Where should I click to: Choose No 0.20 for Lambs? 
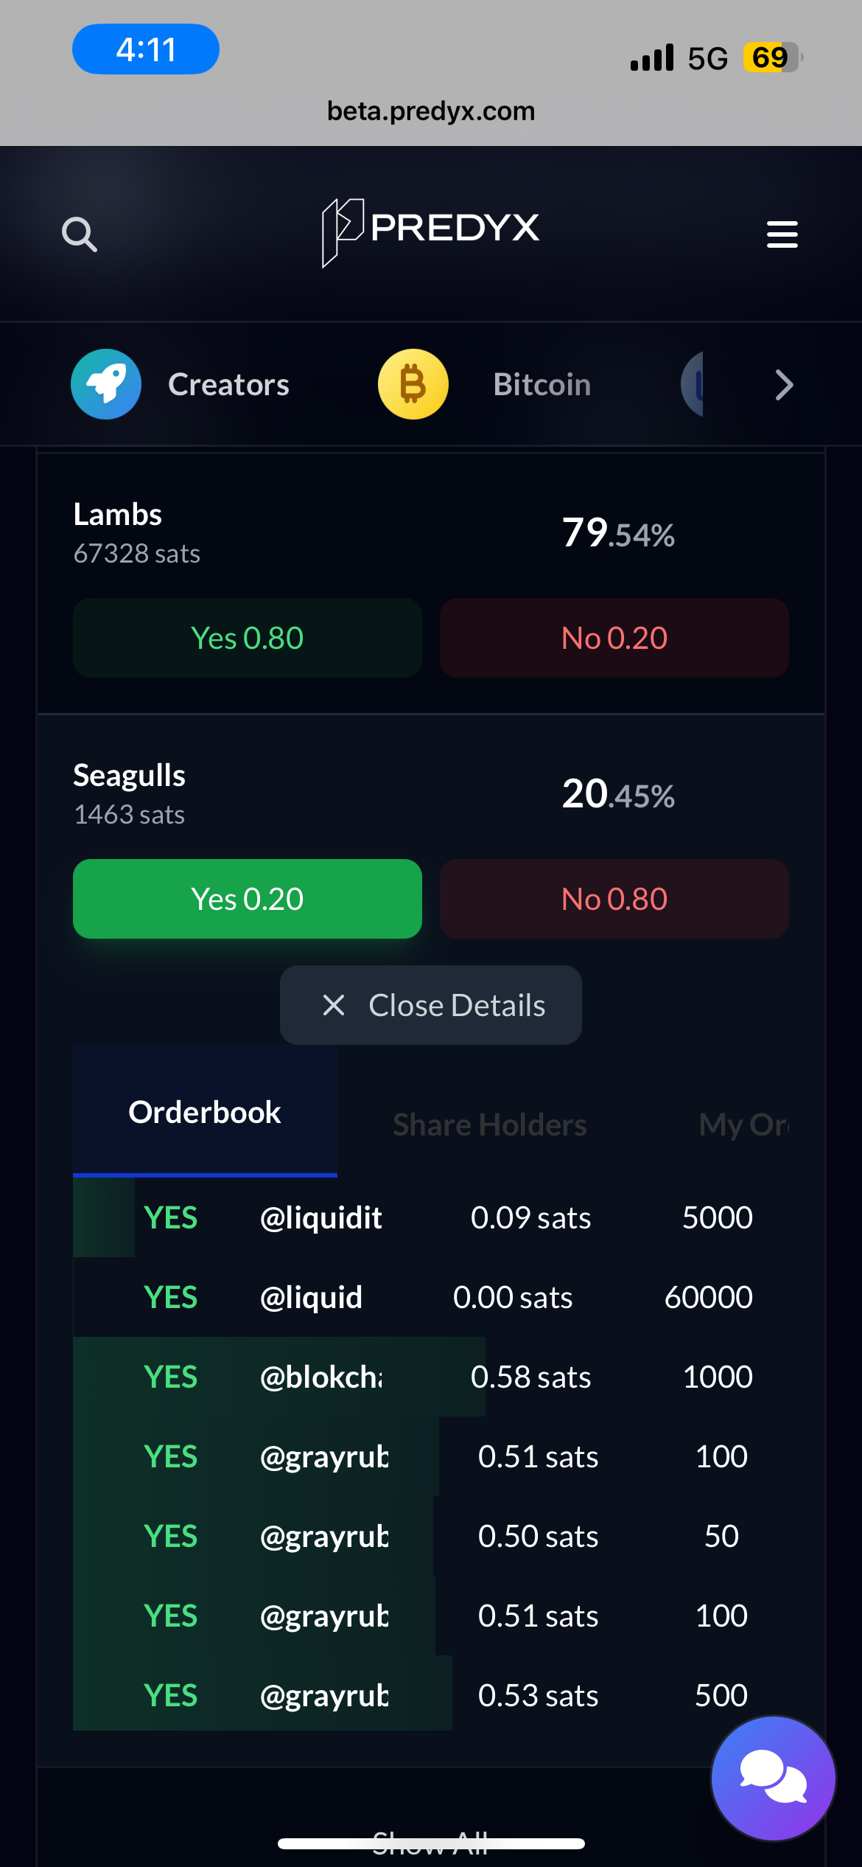(x=614, y=638)
